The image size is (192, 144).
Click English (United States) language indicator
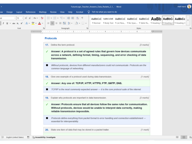(x=15, y=137)
